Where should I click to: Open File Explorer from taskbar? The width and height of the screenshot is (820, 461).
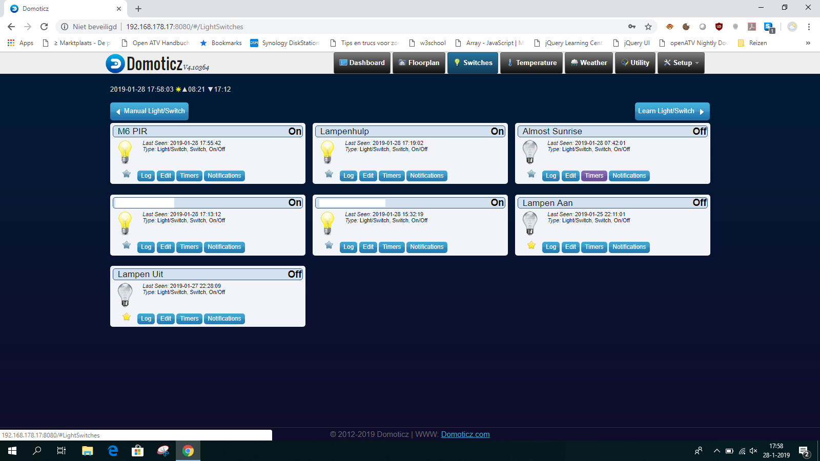pyautogui.click(x=88, y=451)
